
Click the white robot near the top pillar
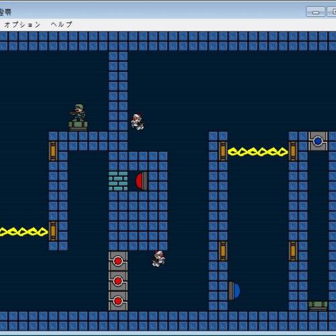pyautogui.click(x=137, y=122)
